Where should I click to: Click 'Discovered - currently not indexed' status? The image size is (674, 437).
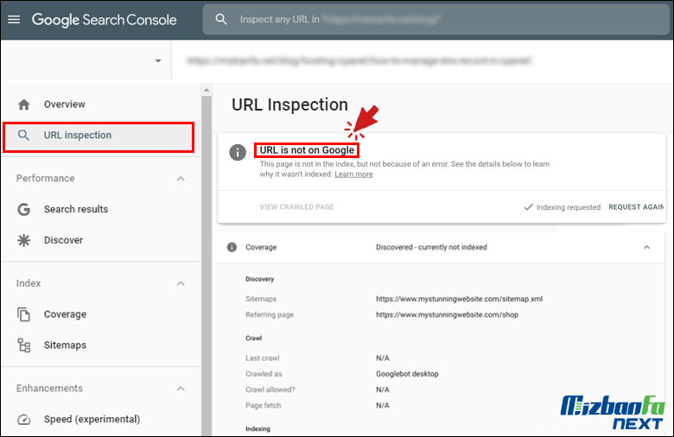click(x=431, y=247)
